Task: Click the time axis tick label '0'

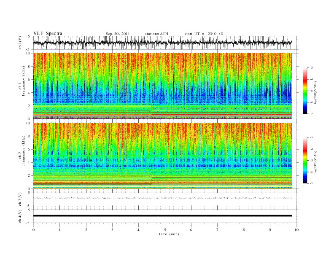Action: (x=33, y=230)
